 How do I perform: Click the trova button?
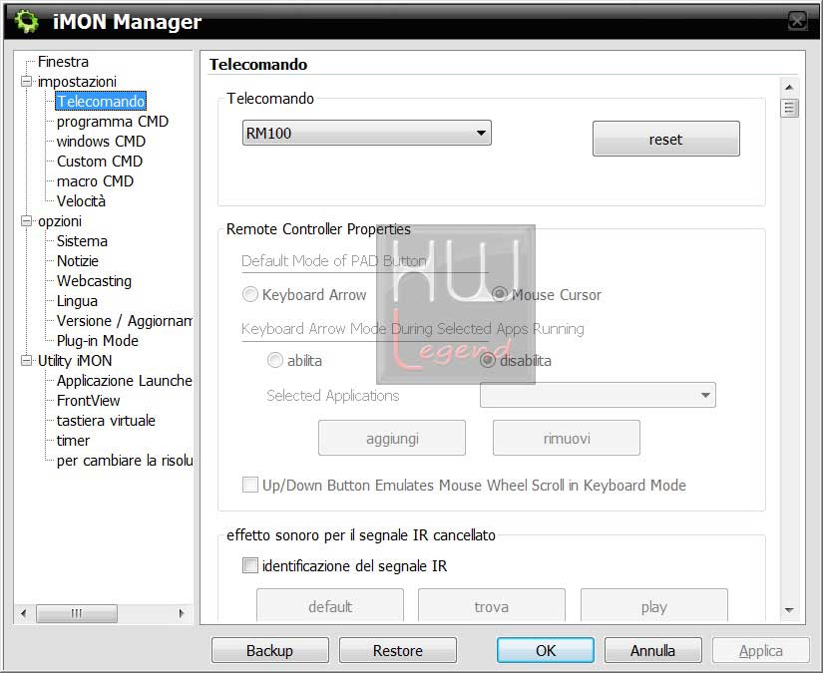tap(492, 606)
